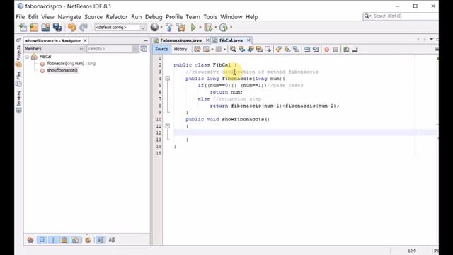Click the Profile Project icon
The width and height of the screenshot is (453, 255).
pos(224,28)
